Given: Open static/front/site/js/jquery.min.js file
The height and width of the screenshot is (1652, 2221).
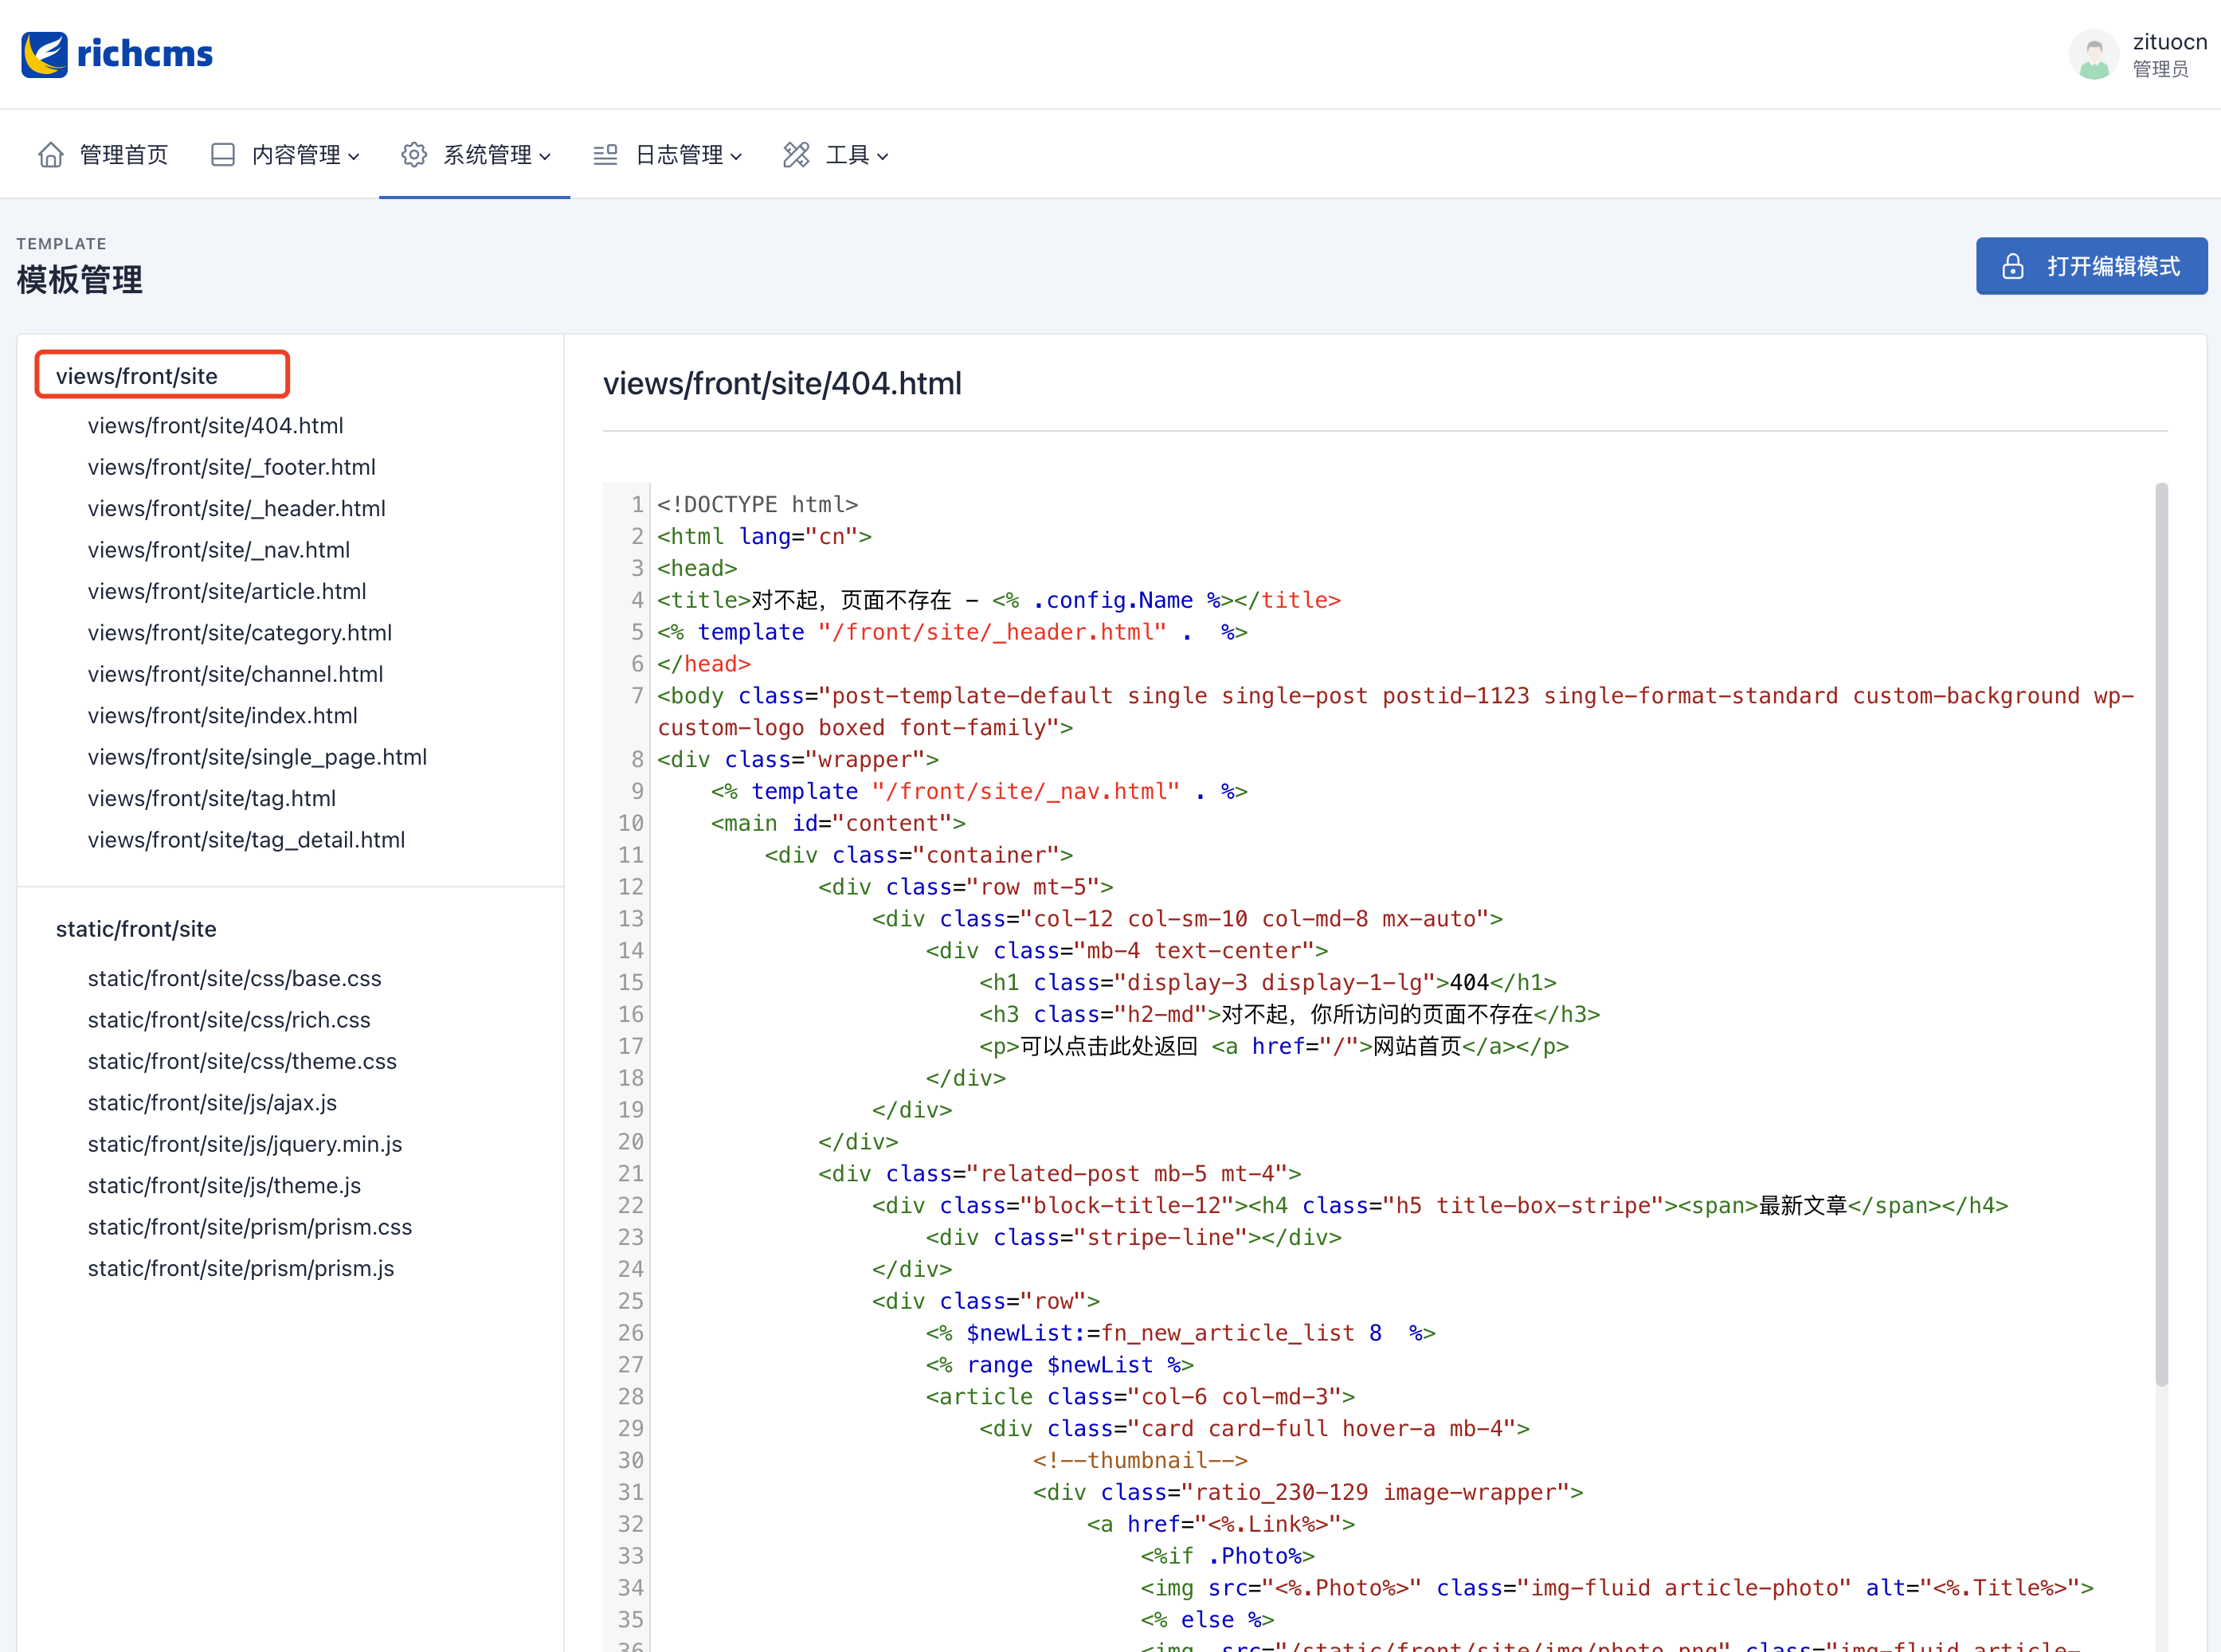Looking at the screenshot, I should (x=245, y=1144).
